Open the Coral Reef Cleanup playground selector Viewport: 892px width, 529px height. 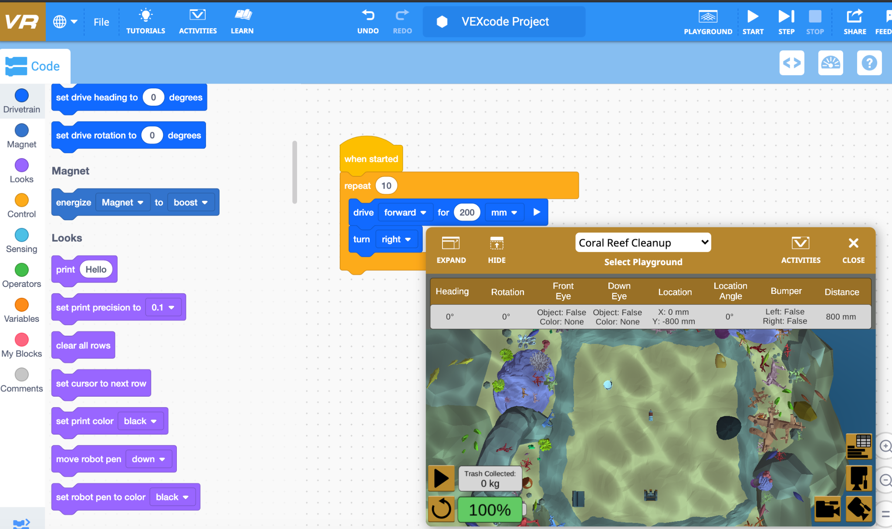[x=642, y=243]
